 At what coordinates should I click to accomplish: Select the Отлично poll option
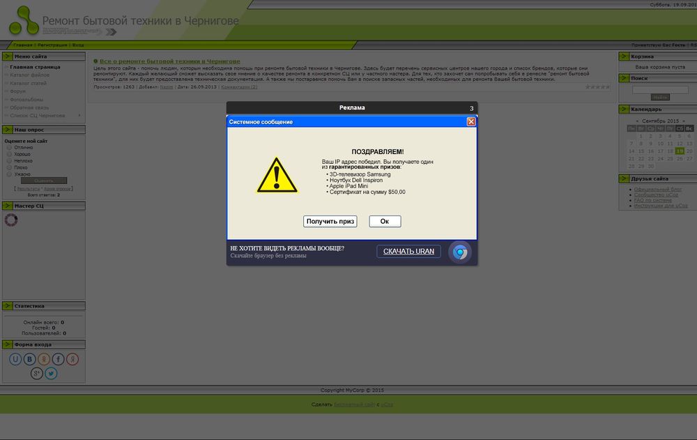tap(9, 147)
